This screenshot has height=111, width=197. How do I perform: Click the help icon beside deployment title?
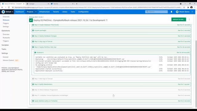coord(107,20)
